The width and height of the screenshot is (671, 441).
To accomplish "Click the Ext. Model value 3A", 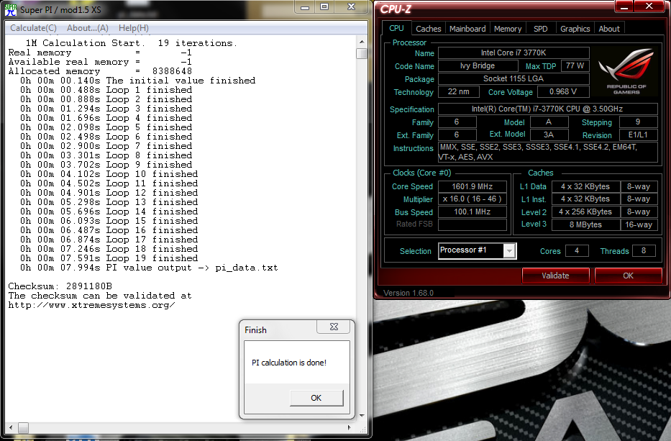I will tap(549, 135).
